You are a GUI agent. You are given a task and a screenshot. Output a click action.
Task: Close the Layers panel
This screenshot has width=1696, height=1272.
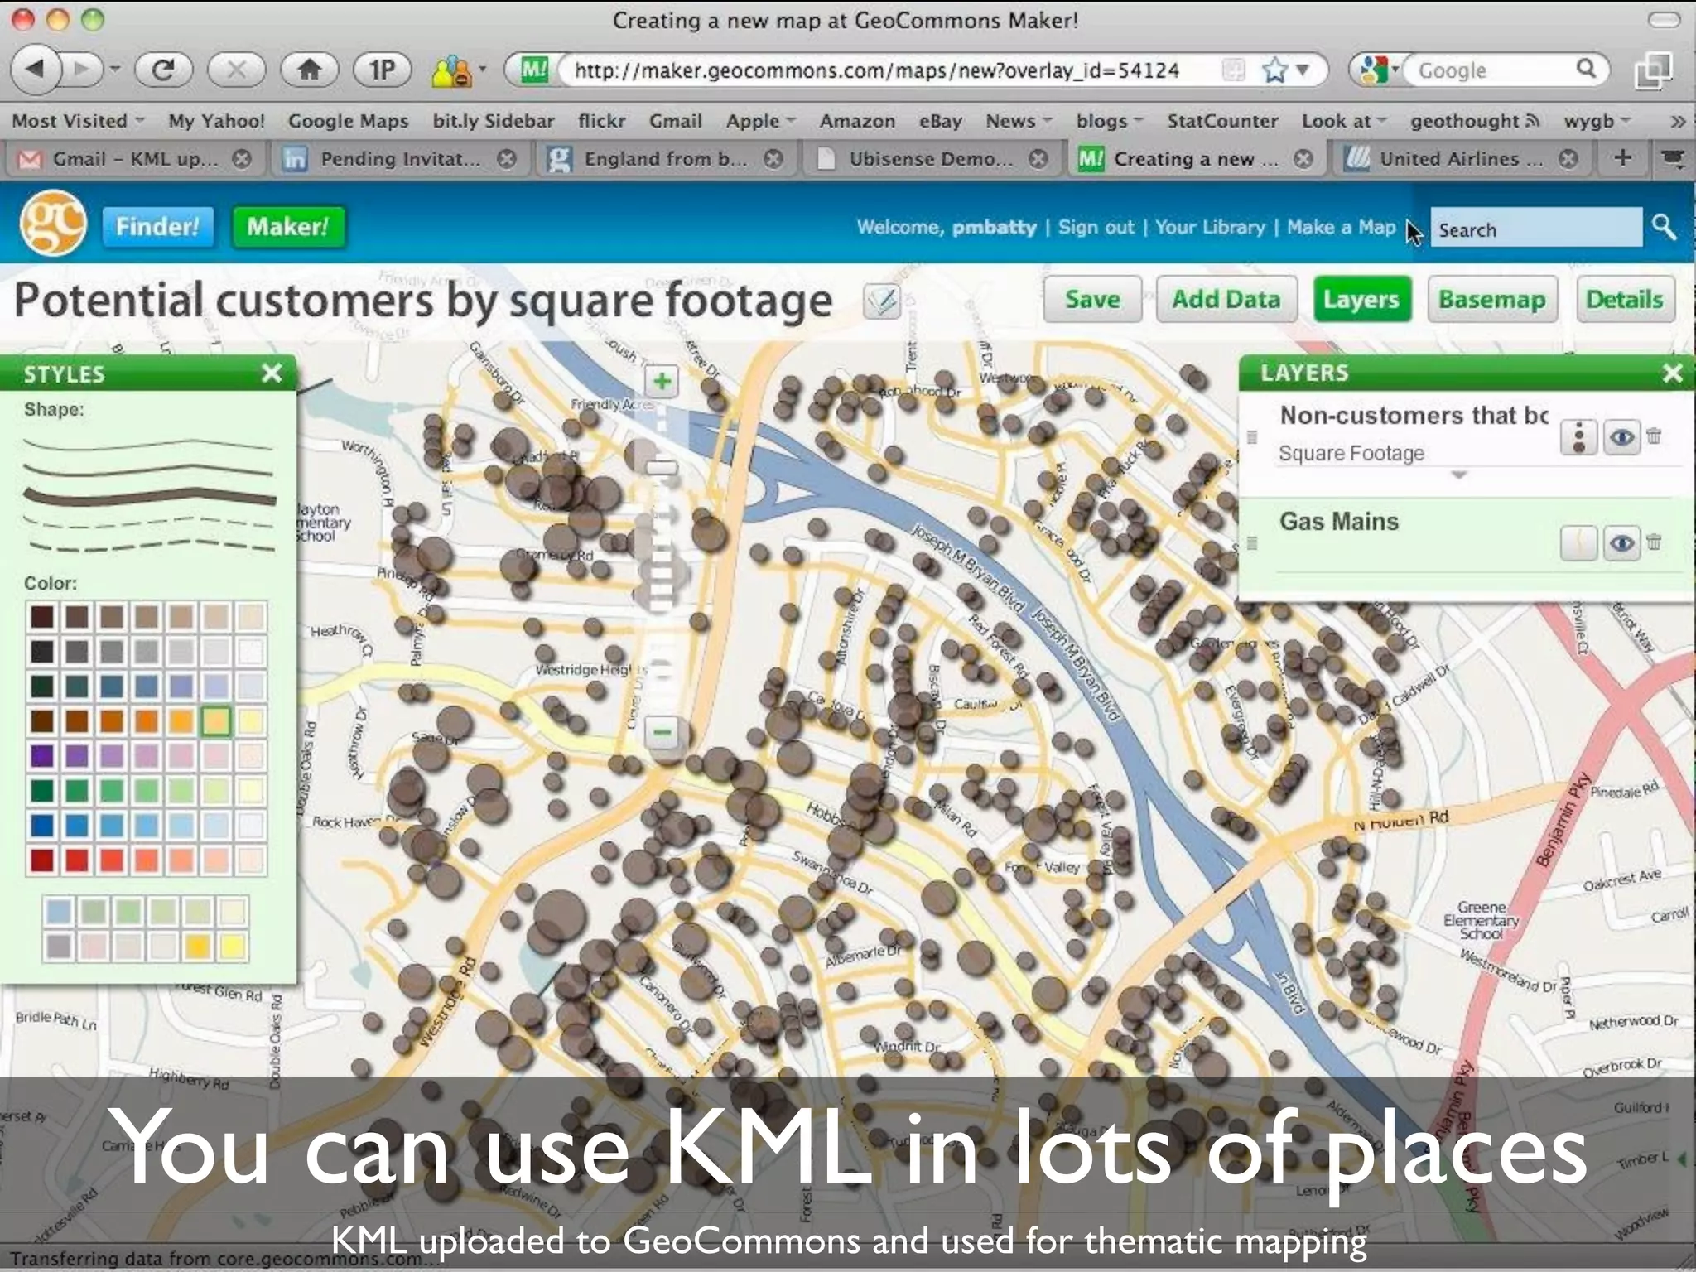click(x=1673, y=373)
